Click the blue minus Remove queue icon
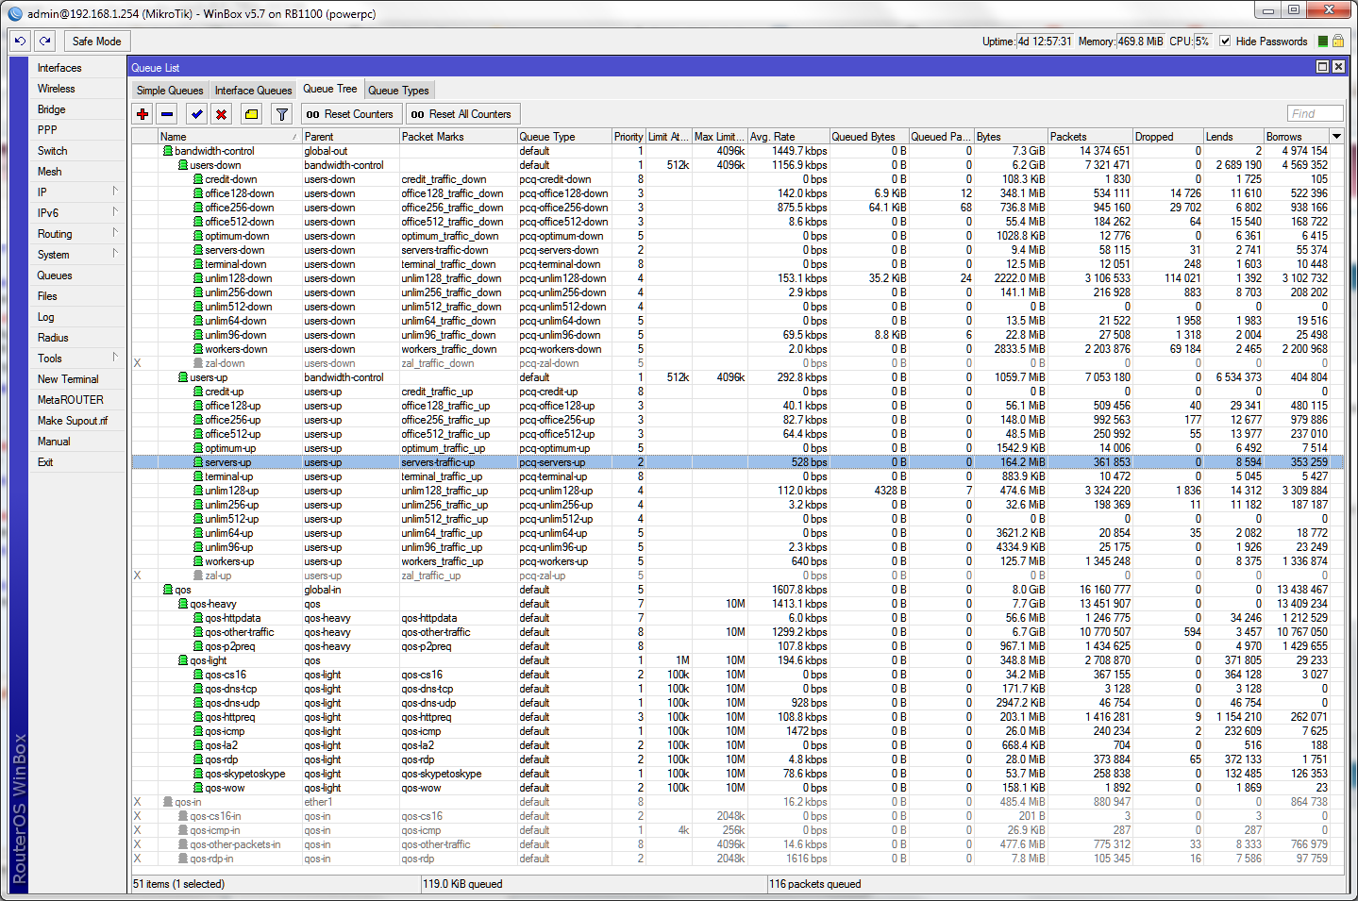This screenshot has width=1358, height=901. [x=167, y=114]
